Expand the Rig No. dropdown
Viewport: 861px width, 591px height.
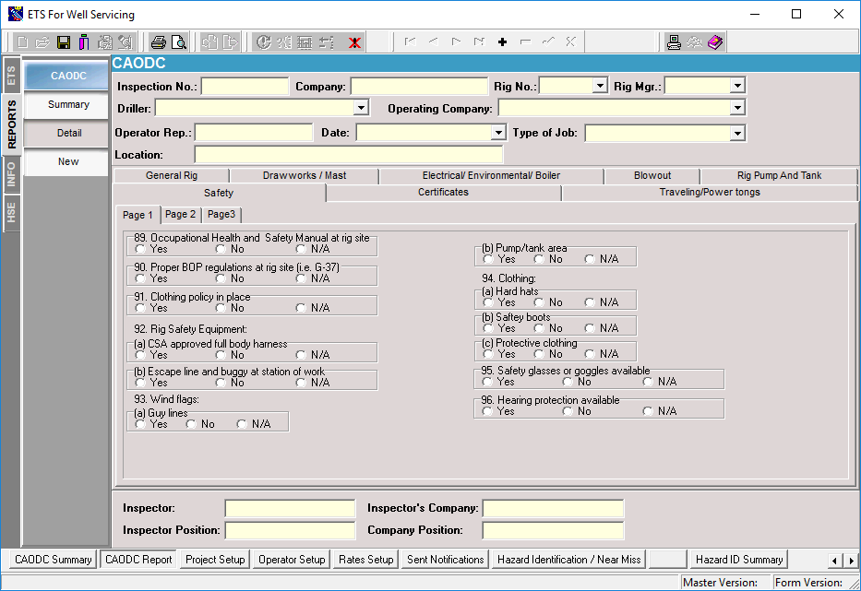600,86
